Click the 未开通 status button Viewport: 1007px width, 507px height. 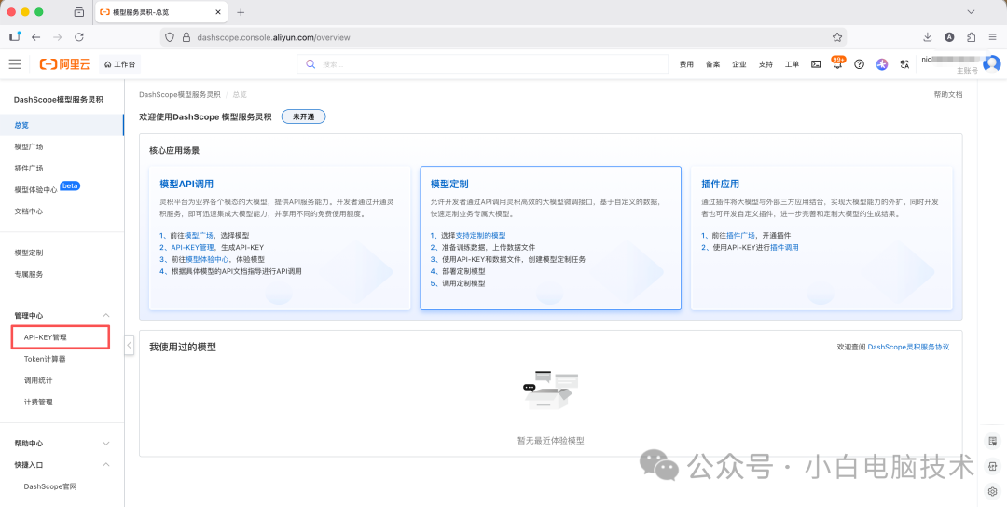click(x=304, y=116)
